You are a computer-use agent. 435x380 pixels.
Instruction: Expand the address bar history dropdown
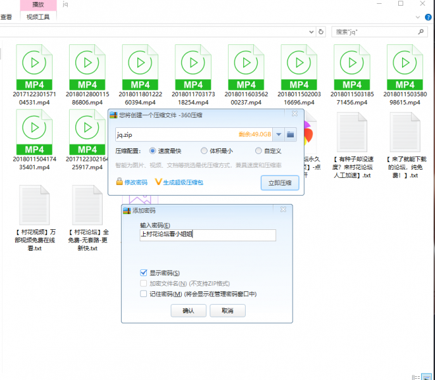coord(312,31)
